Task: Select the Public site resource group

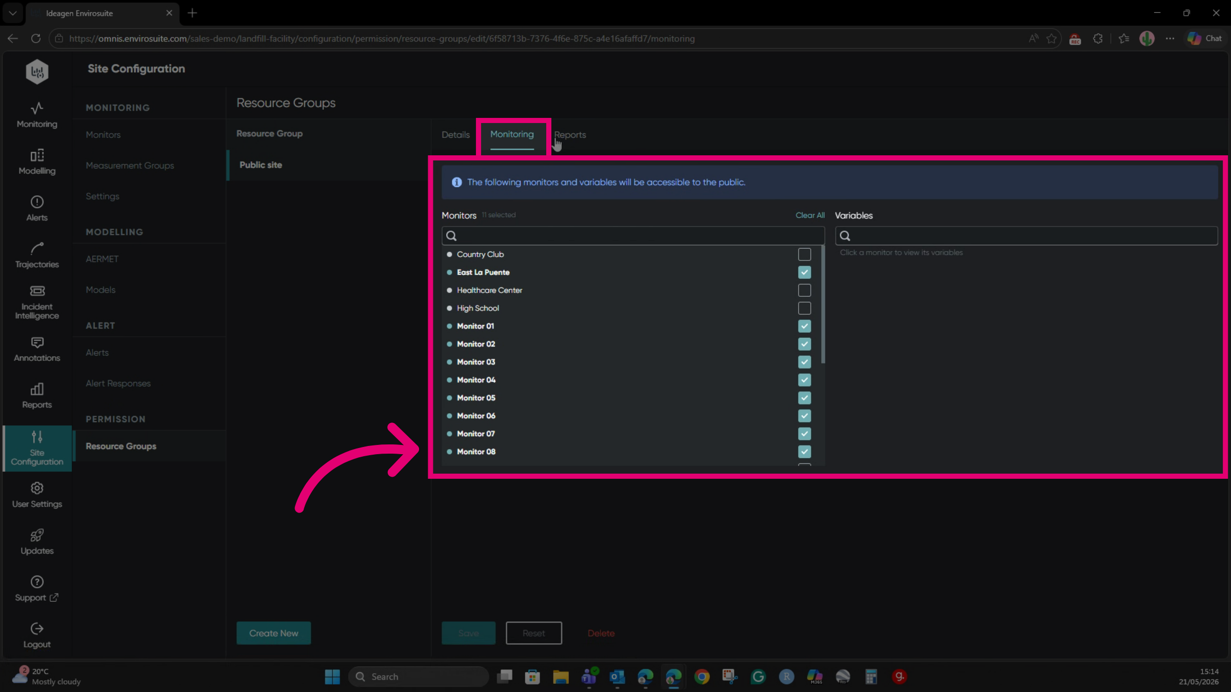Action: 328,165
